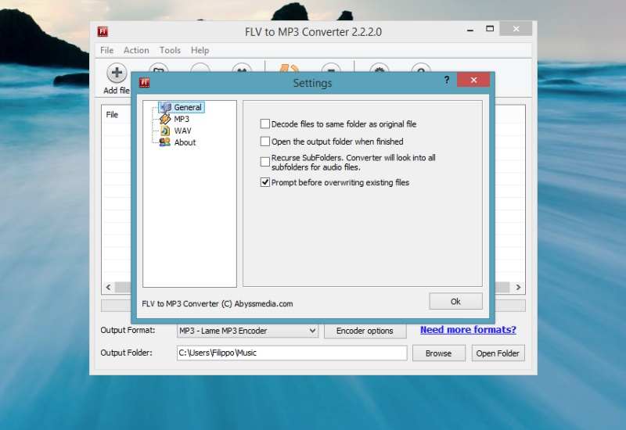The width and height of the screenshot is (626, 430).
Task: Uncheck Prompt before overwriting existing files
Action: point(265,182)
